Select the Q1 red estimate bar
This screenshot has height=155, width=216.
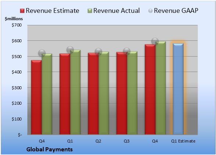pyautogui.click(x=65, y=94)
